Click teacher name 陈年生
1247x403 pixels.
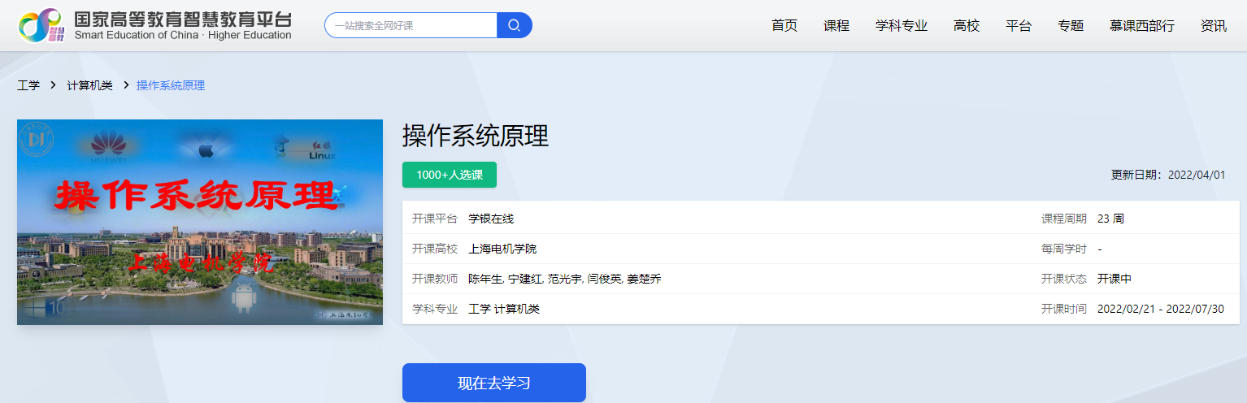pos(485,279)
